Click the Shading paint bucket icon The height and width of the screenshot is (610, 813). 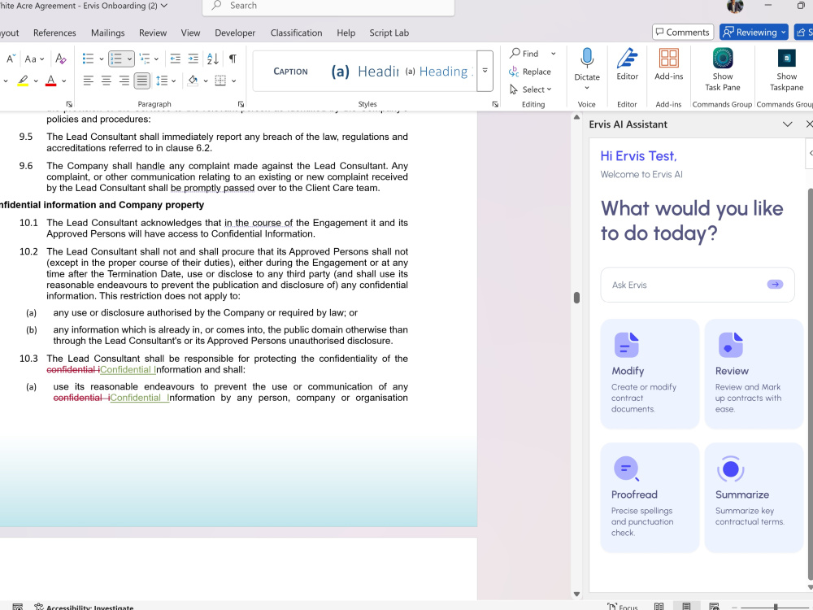(x=193, y=81)
